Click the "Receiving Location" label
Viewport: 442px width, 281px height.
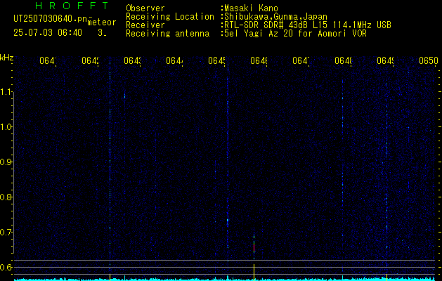pyautogui.click(x=170, y=17)
